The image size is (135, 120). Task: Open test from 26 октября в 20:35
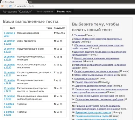[x=9, y=42]
